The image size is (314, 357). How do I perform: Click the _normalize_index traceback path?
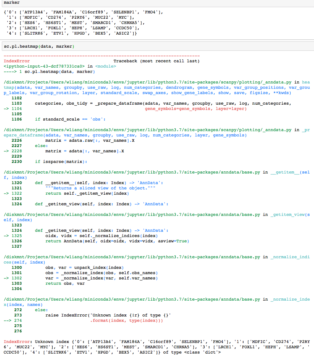tap(125, 299)
